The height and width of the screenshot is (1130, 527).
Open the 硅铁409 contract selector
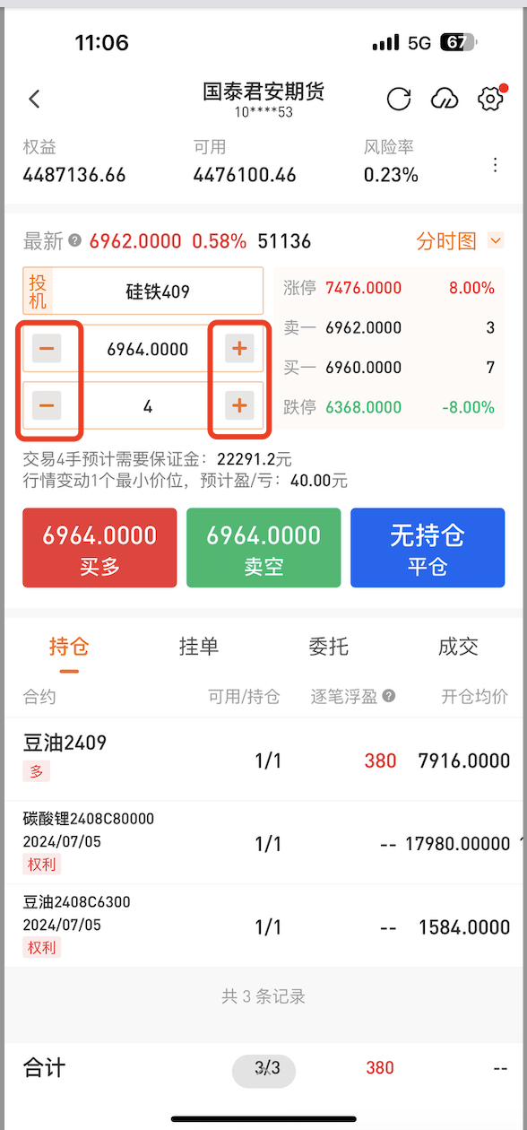158,291
